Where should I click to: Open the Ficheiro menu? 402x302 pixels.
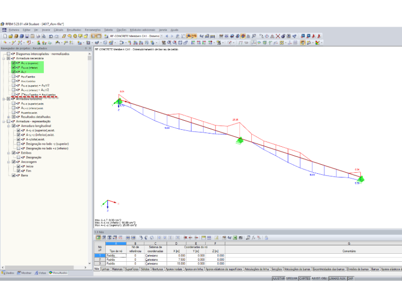coord(14,30)
